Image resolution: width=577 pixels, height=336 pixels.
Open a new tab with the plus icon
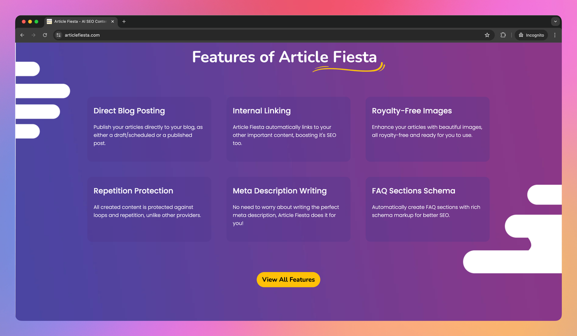click(124, 22)
